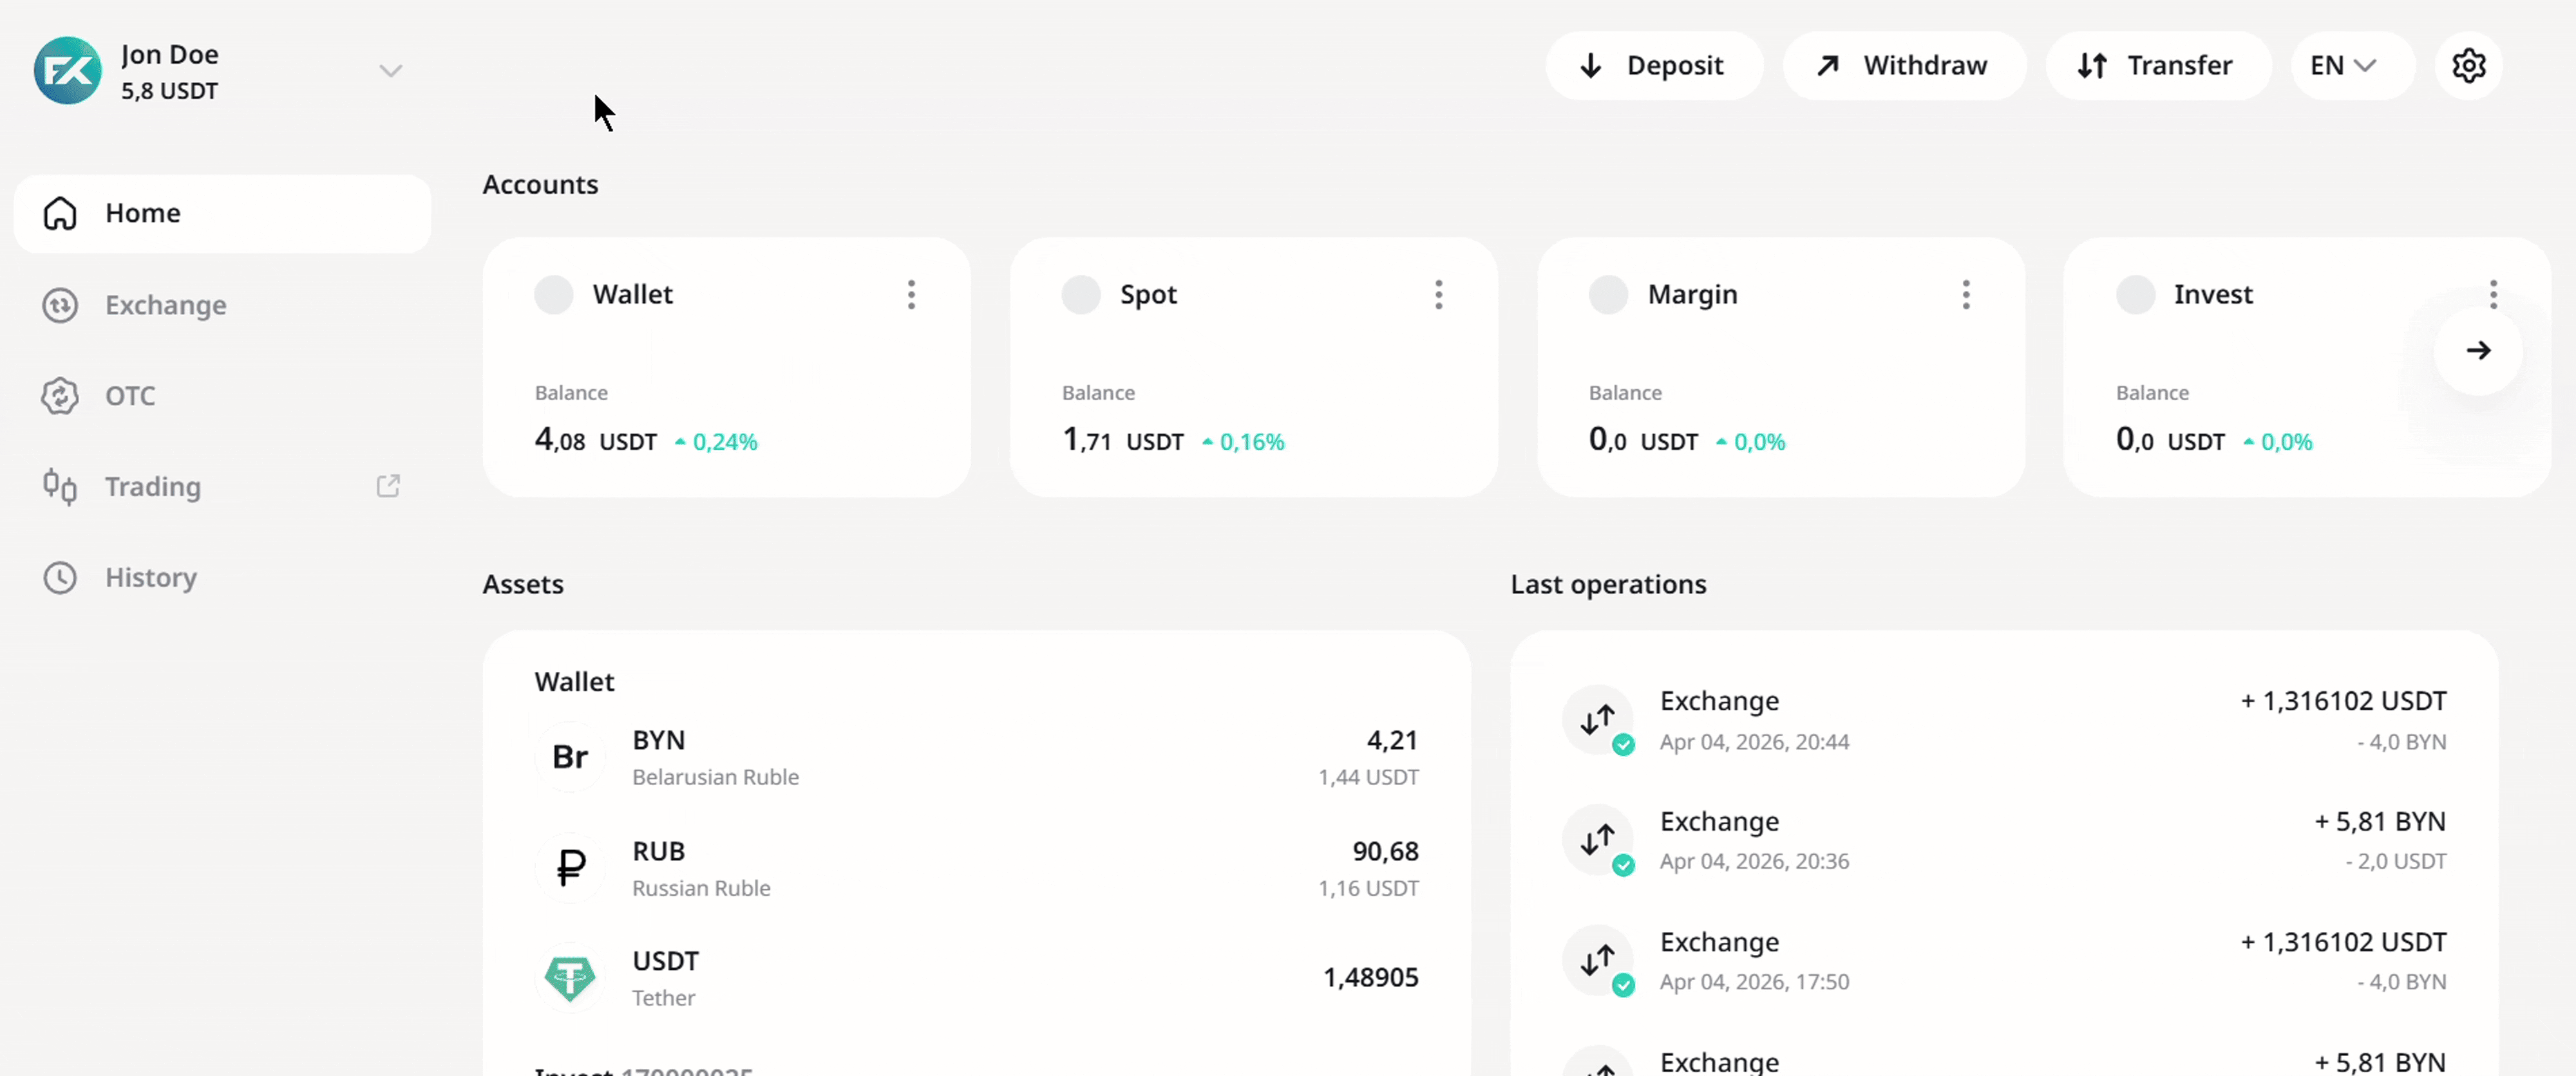
Task: Open the EN language dropdown
Action: [2342, 66]
